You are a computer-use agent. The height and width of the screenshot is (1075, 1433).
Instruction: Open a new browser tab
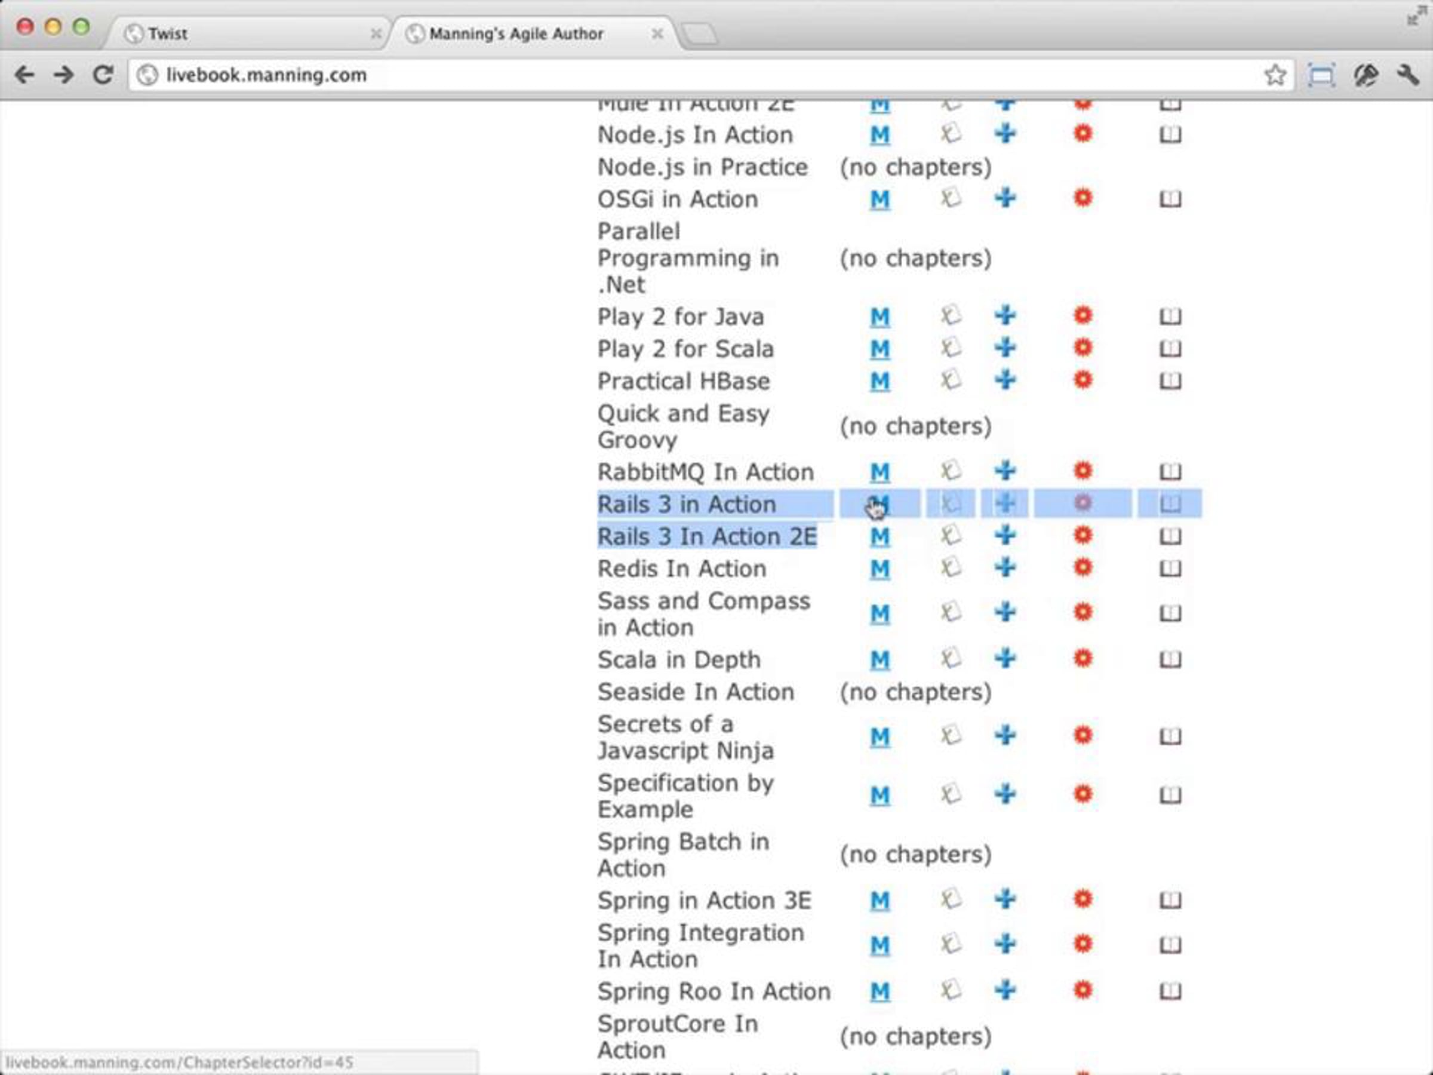(700, 33)
